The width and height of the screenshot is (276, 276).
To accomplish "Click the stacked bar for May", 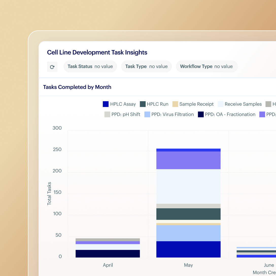I will [188, 203].
